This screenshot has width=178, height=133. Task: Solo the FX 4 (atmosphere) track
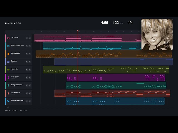point(30,101)
